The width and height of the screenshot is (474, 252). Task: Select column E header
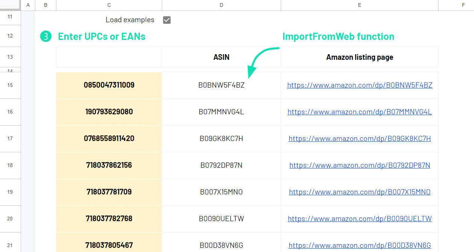pyautogui.click(x=360, y=5)
